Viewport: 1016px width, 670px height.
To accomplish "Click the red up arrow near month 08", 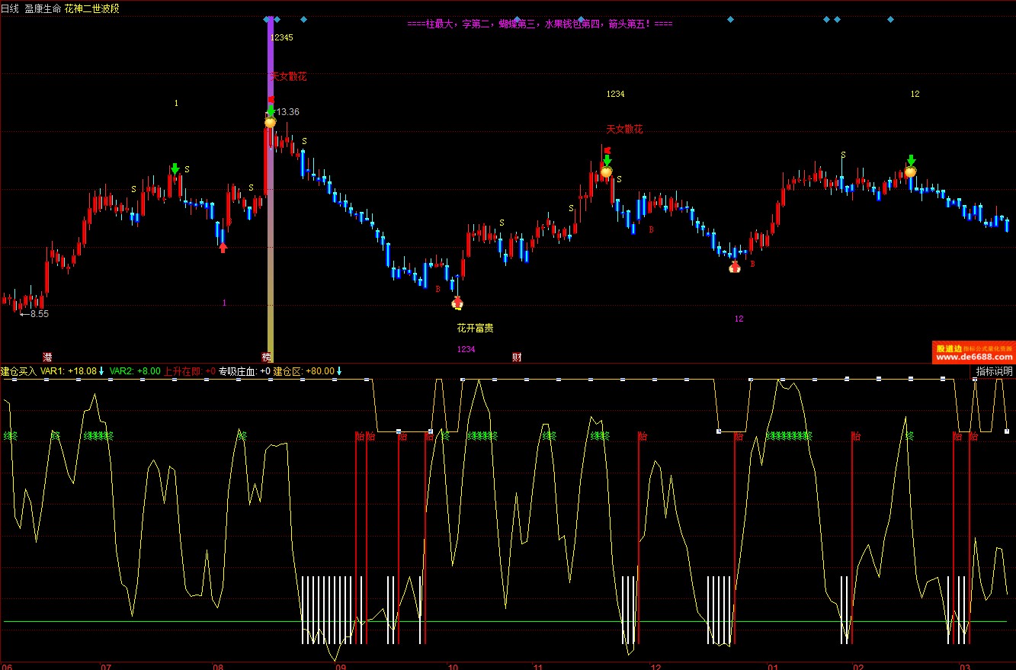I will tap(223, 247).
